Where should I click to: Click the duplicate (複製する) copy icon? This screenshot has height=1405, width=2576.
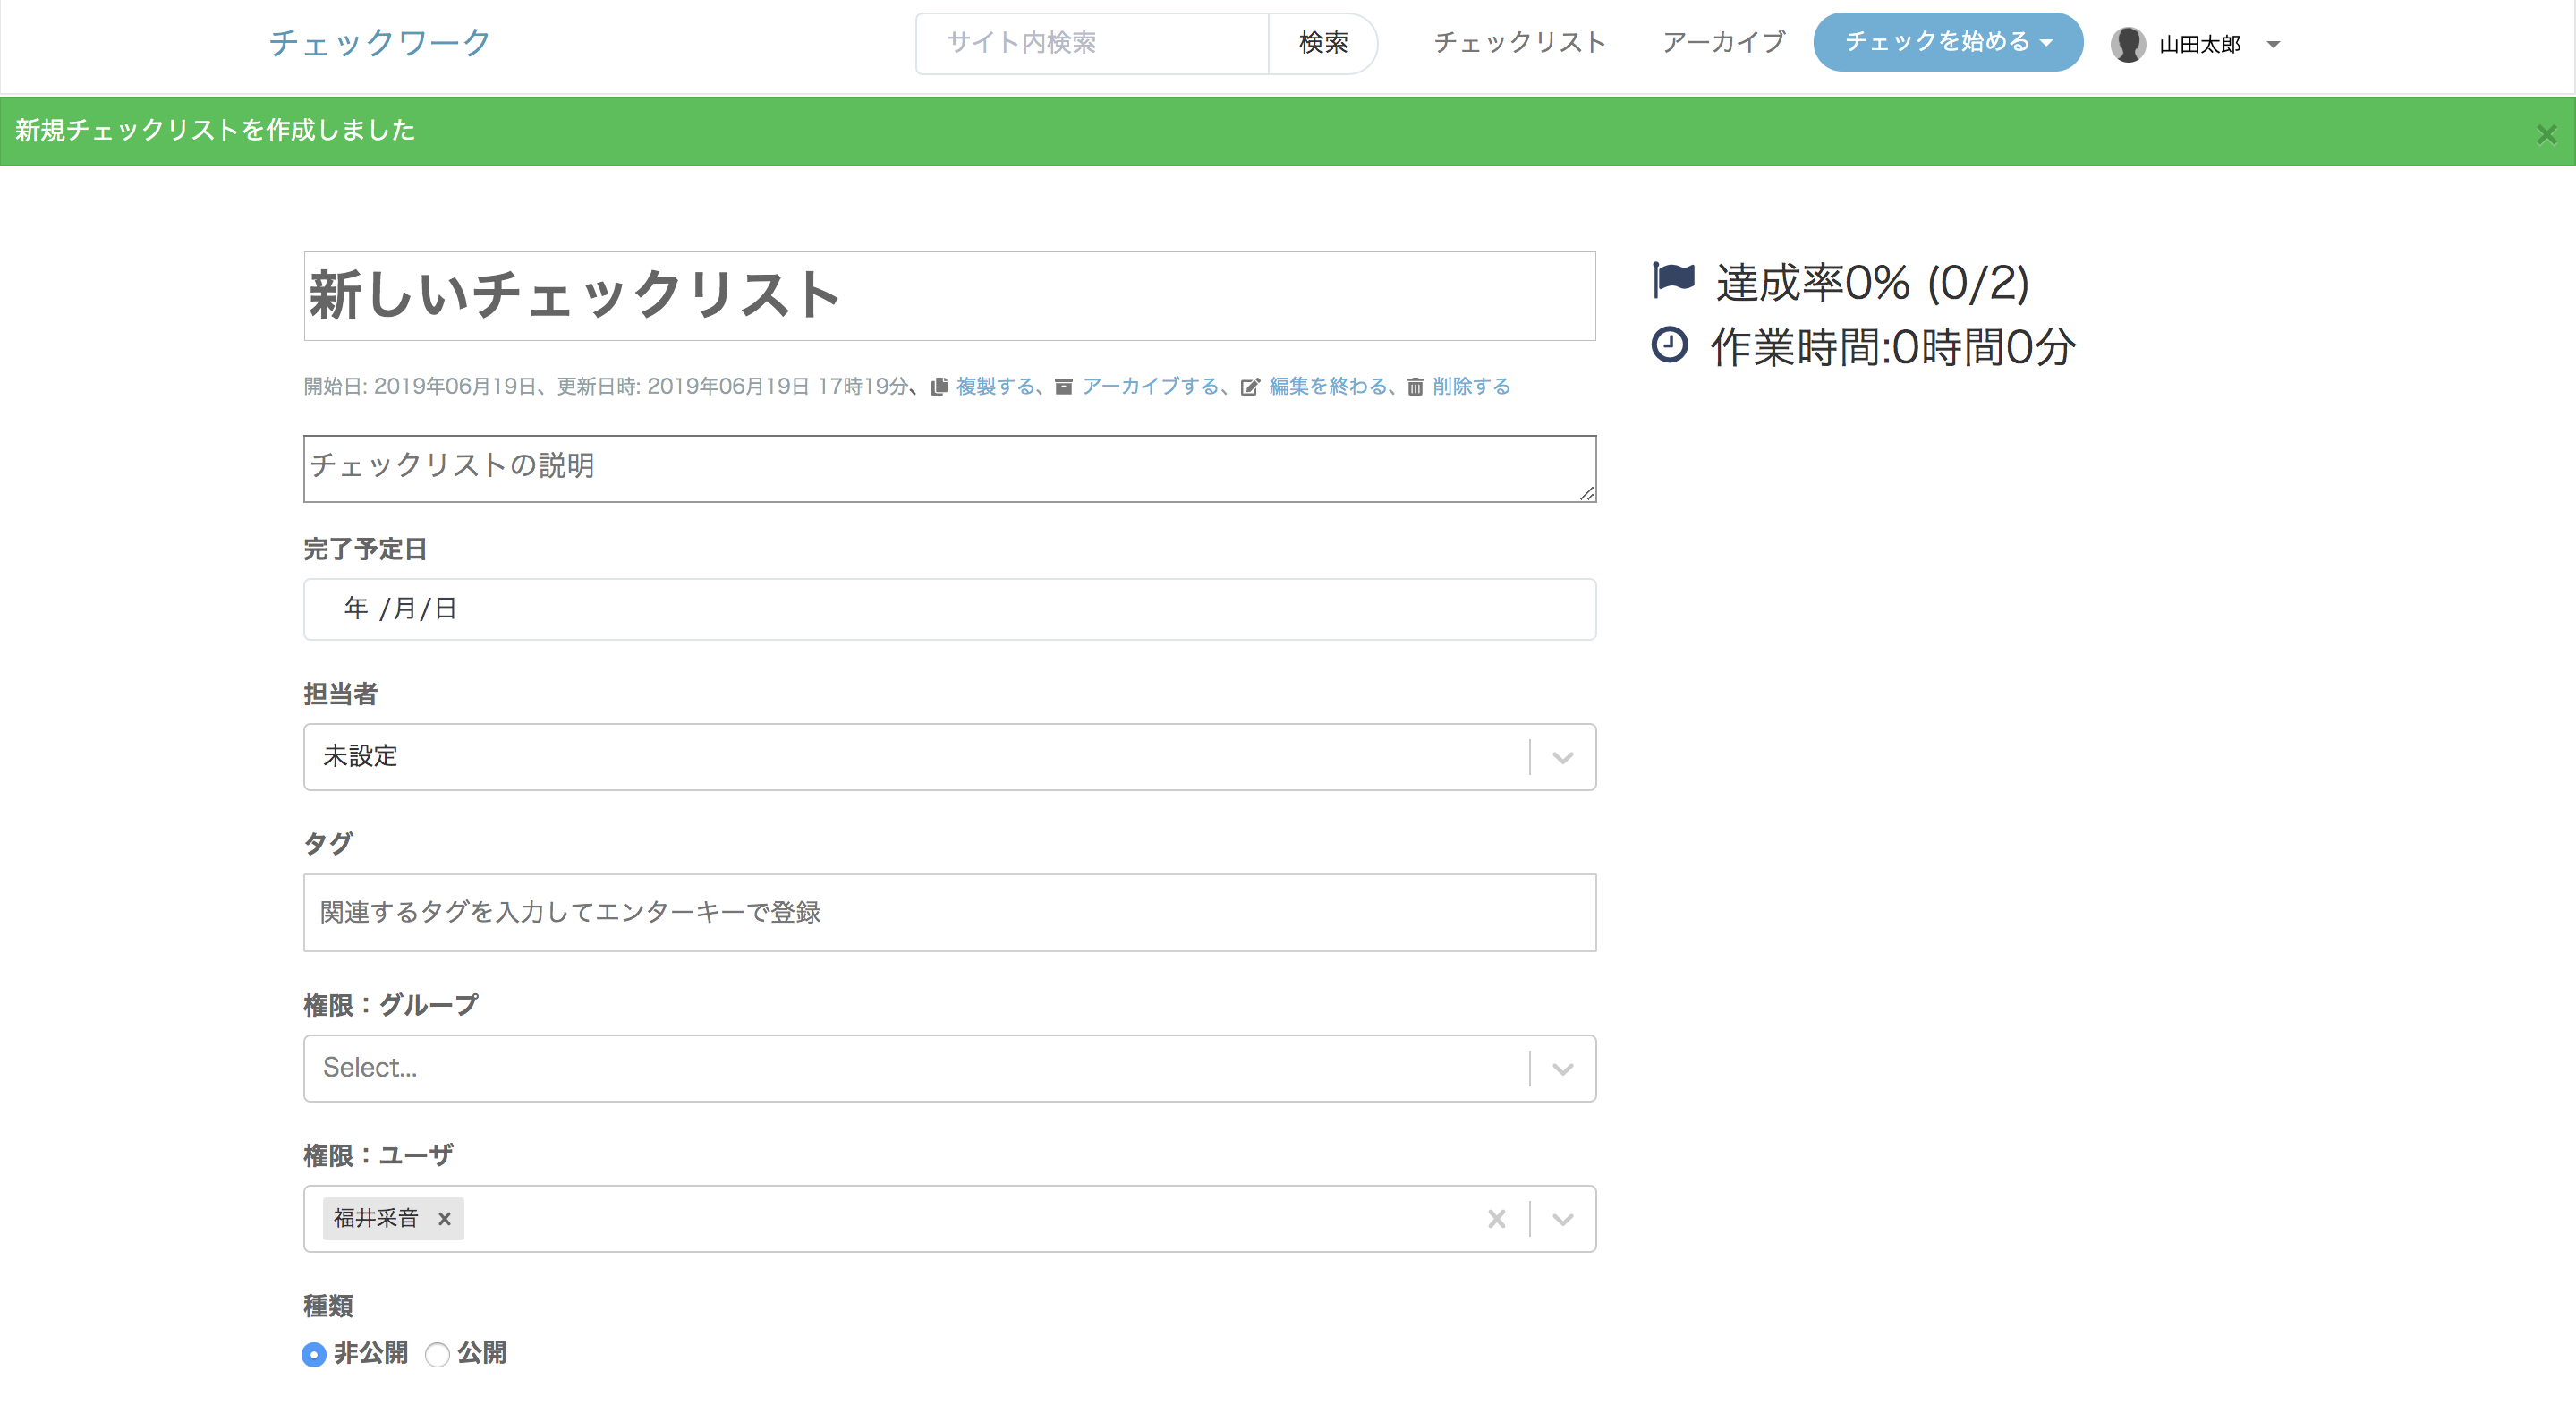[938, 387]
